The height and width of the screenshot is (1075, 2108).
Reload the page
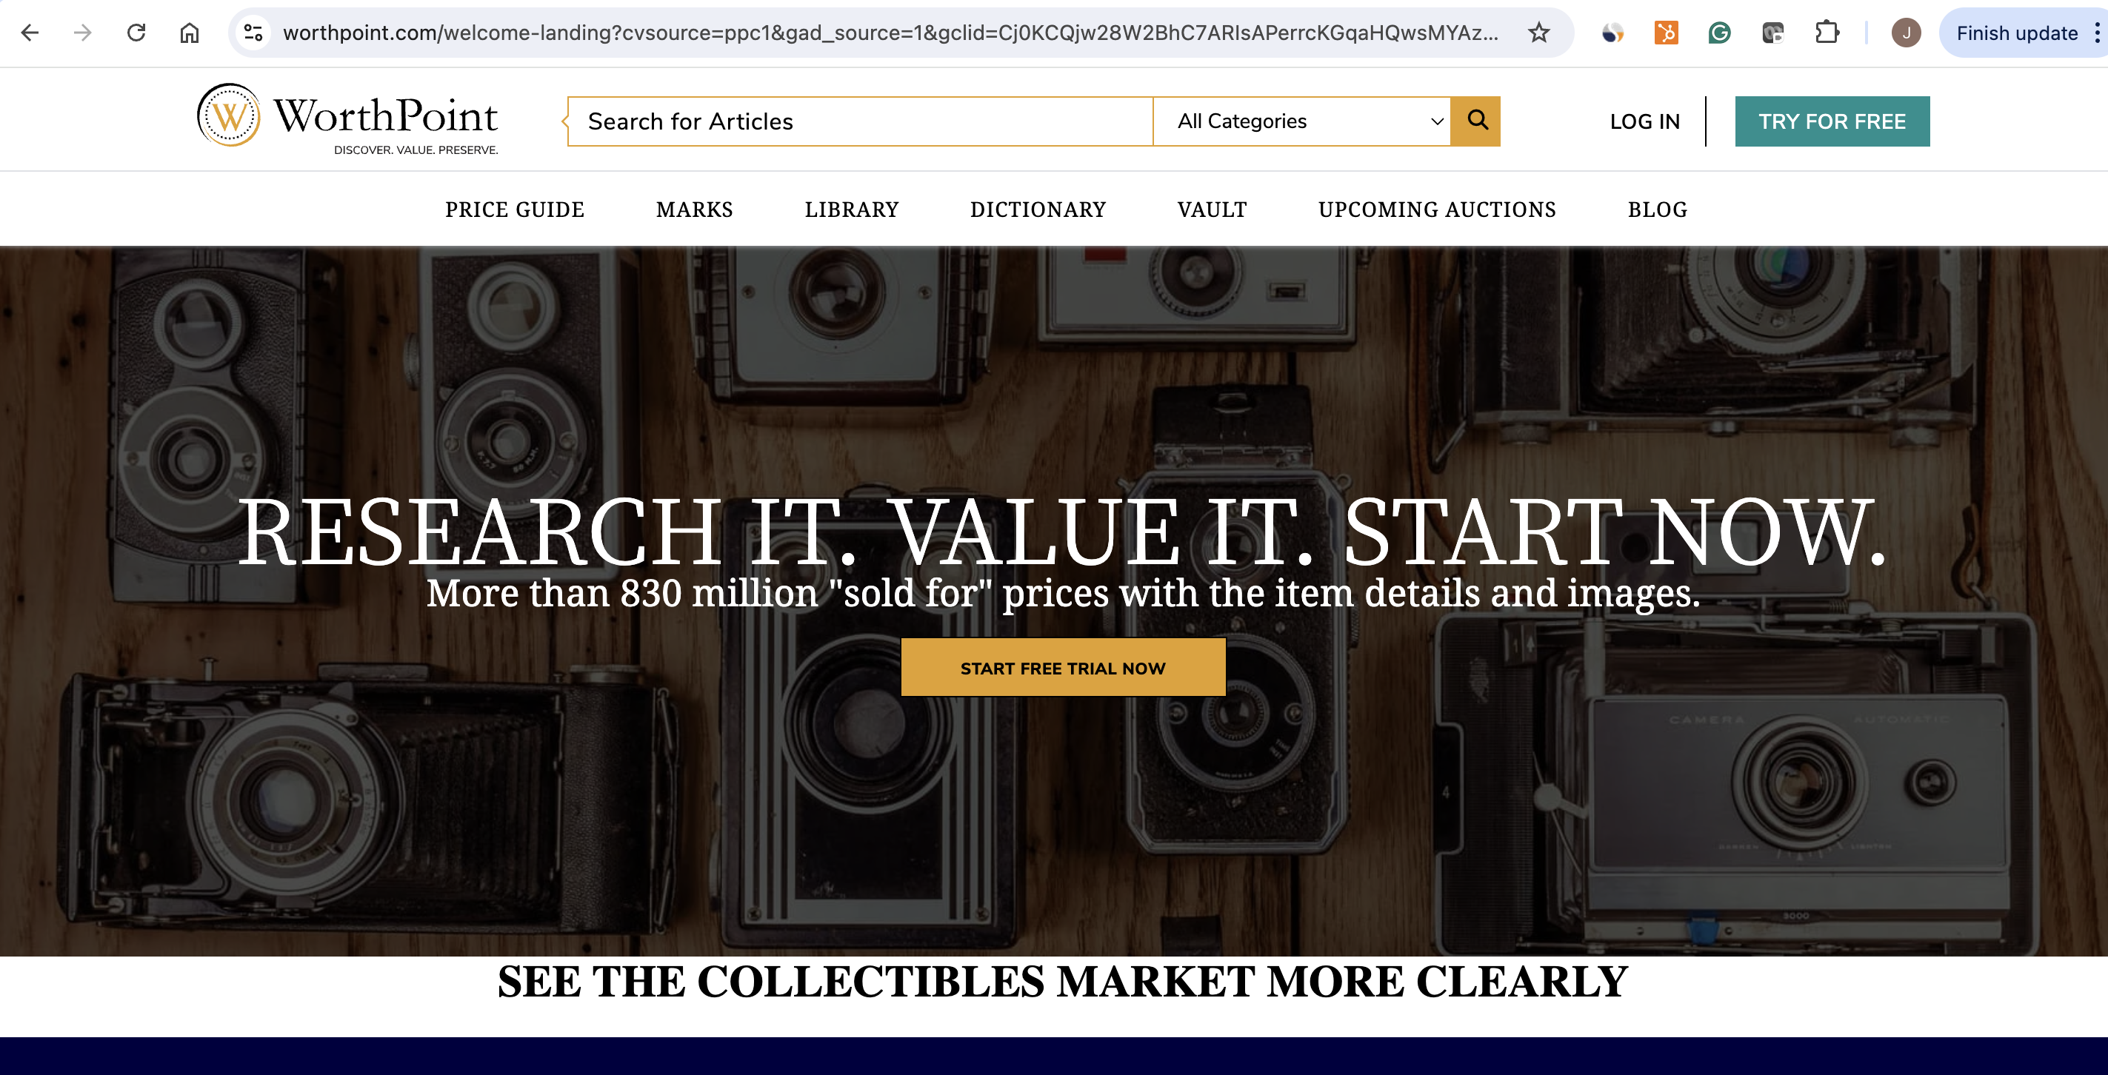point(137,33)
